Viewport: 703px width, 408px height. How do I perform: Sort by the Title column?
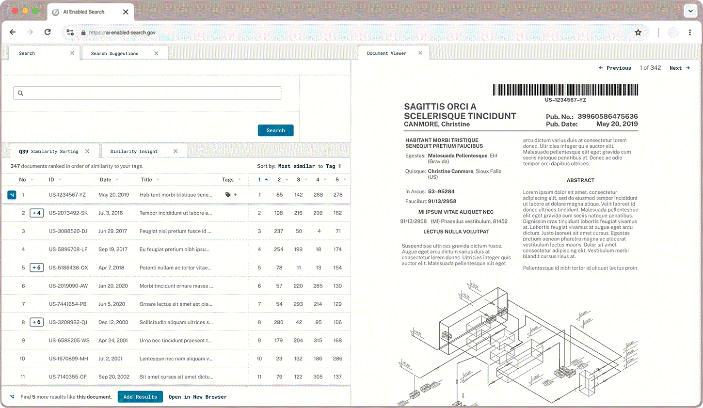[150, 180]
